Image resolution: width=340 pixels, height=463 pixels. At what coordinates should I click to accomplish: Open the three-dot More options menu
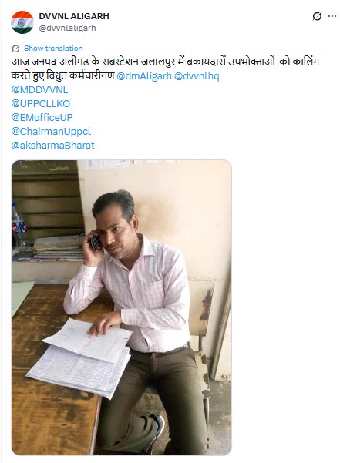click(332, 16)
